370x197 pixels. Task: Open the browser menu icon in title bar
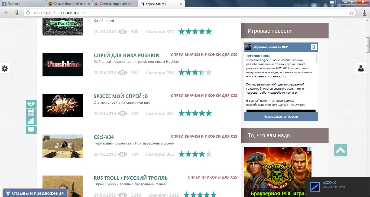pos(332,2)
